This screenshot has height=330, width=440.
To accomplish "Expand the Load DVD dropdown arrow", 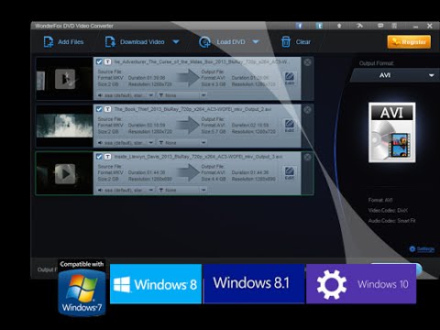I will (256, 42).
